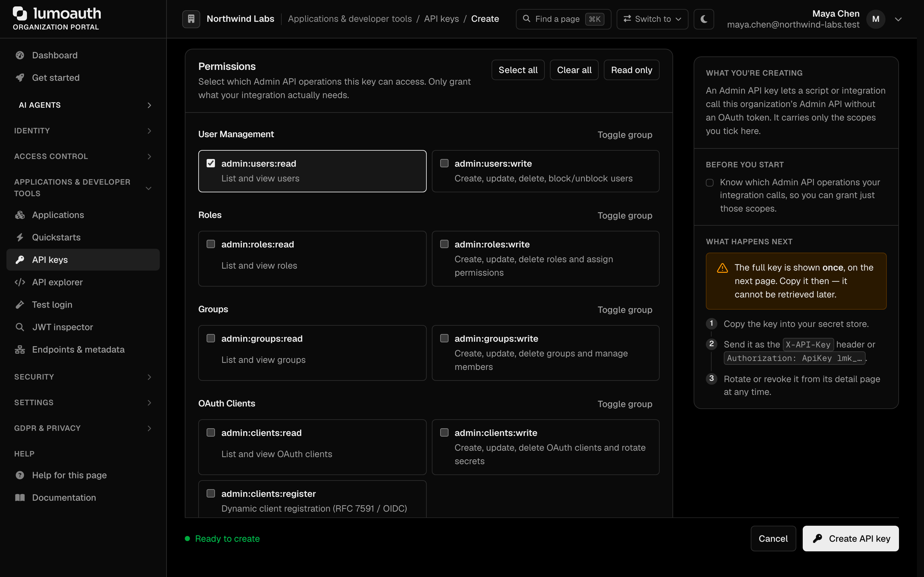
Task: Expand the AI Agents sidebar section
Action: [x=83, y=105]
